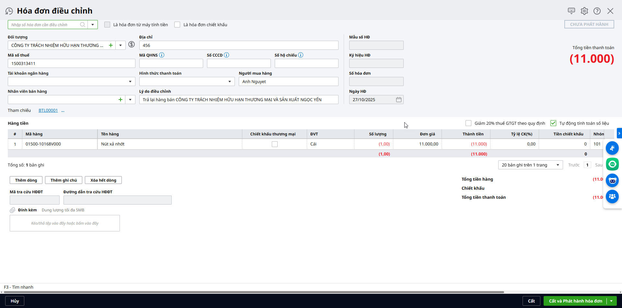Click the Lý do điều chỉnh text field
The width and height of the screenshot is (622, 308).
[238, 100]
